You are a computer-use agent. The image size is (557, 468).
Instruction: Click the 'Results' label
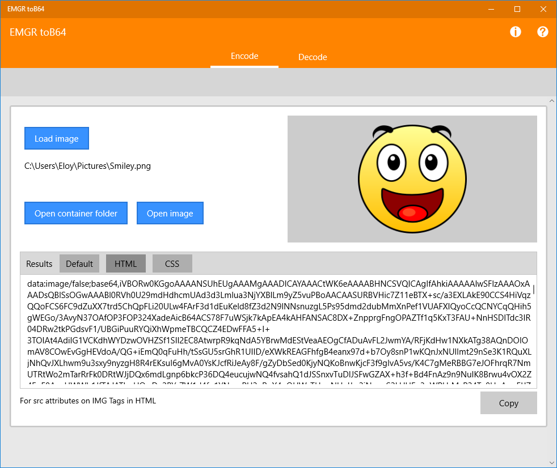point(39,263)
